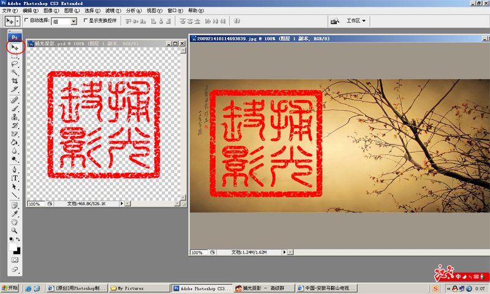Click the Go to Bridge icon
Screen dimensions: 490x294
334,21
